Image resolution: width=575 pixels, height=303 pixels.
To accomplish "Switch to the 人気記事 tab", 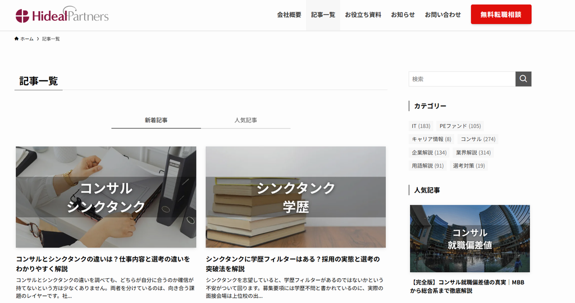I will [246, 120].
